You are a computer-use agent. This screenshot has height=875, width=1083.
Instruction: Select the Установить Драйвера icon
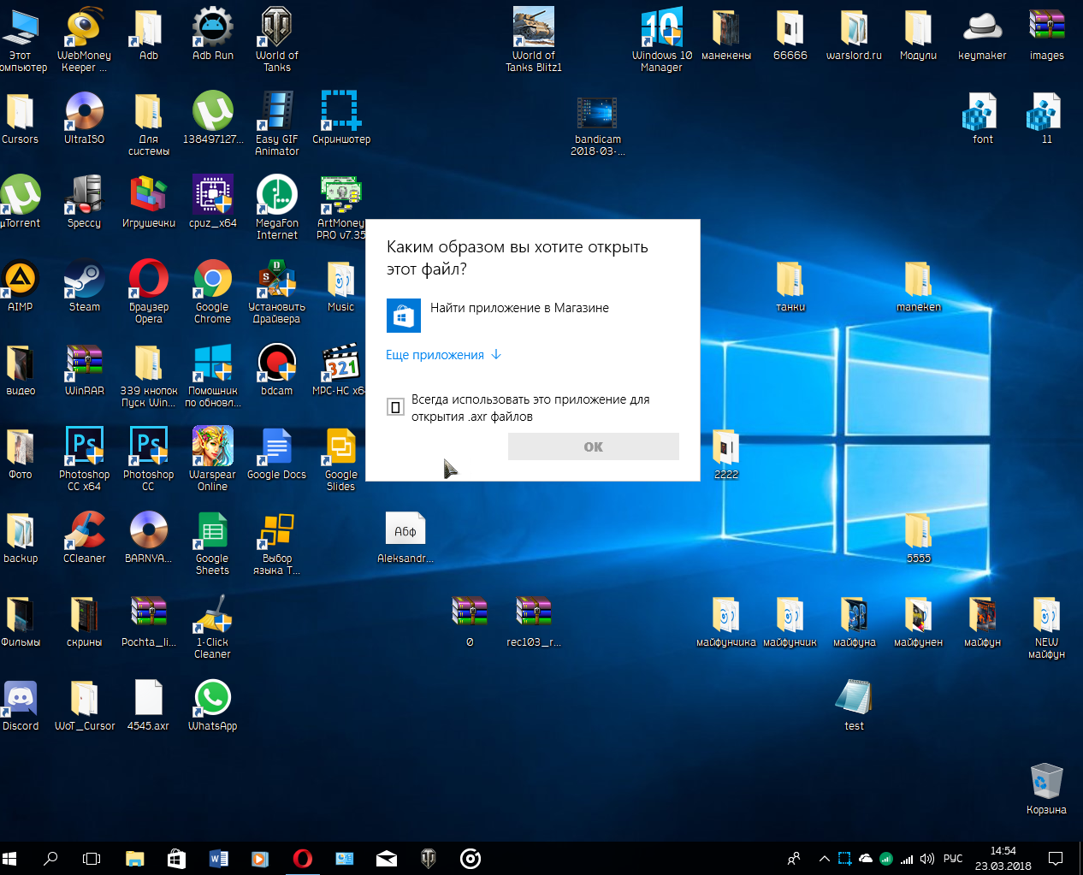point(276,291)
